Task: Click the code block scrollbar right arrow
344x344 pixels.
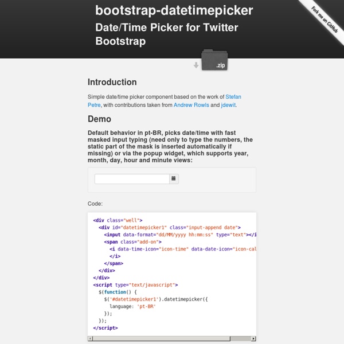Action: [253, 338]
